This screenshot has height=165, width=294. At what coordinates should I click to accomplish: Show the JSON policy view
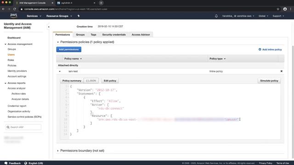91,81
